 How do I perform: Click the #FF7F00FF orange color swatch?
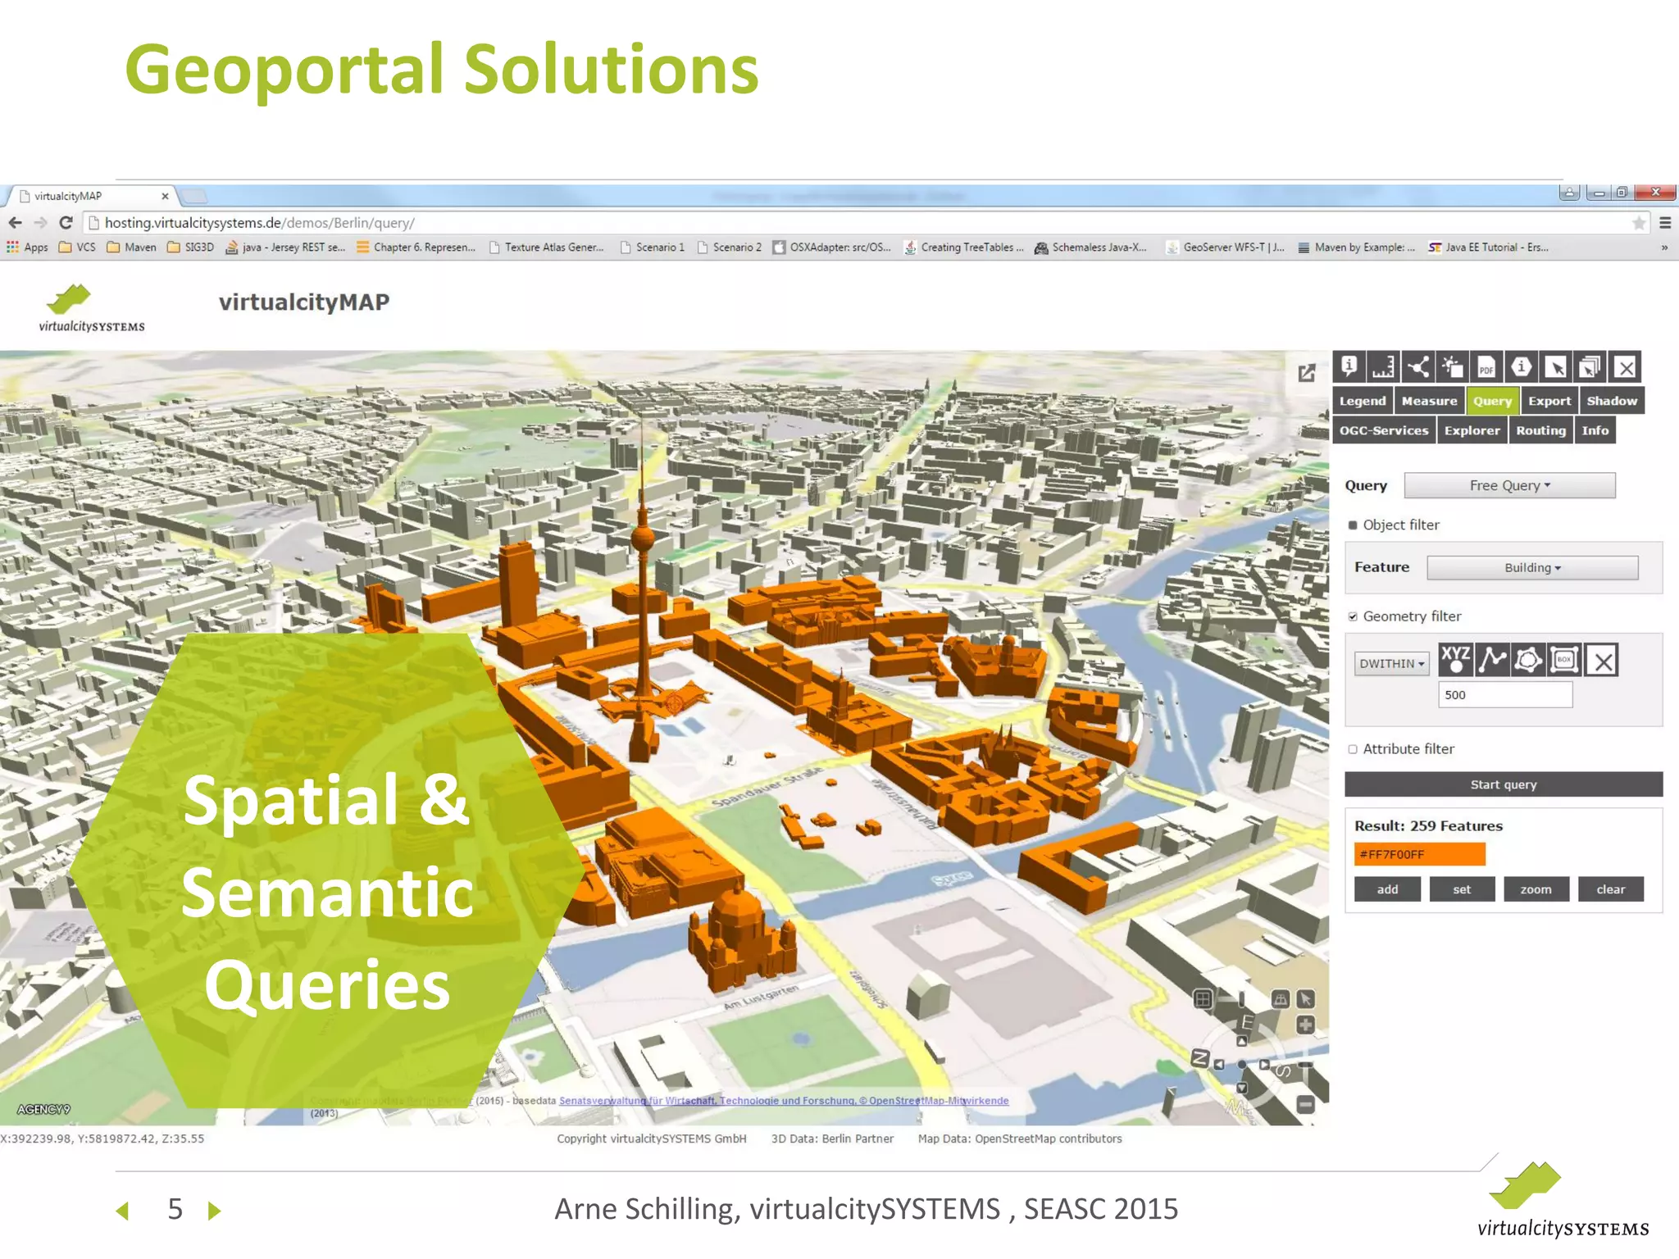[x=1419, y=854]
